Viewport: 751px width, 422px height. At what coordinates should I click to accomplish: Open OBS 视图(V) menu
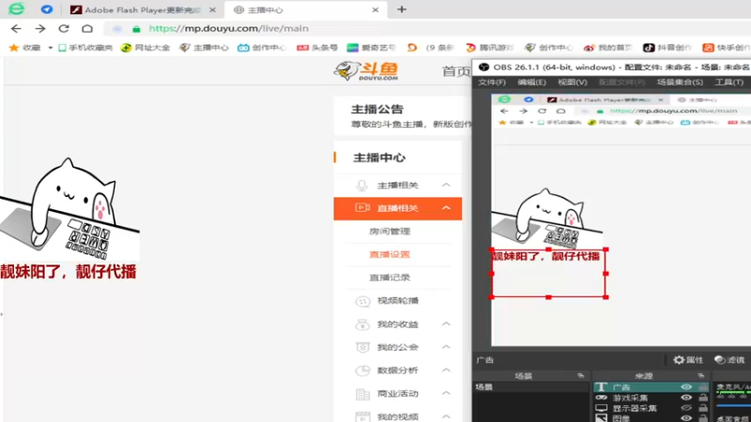coord(573,83)
